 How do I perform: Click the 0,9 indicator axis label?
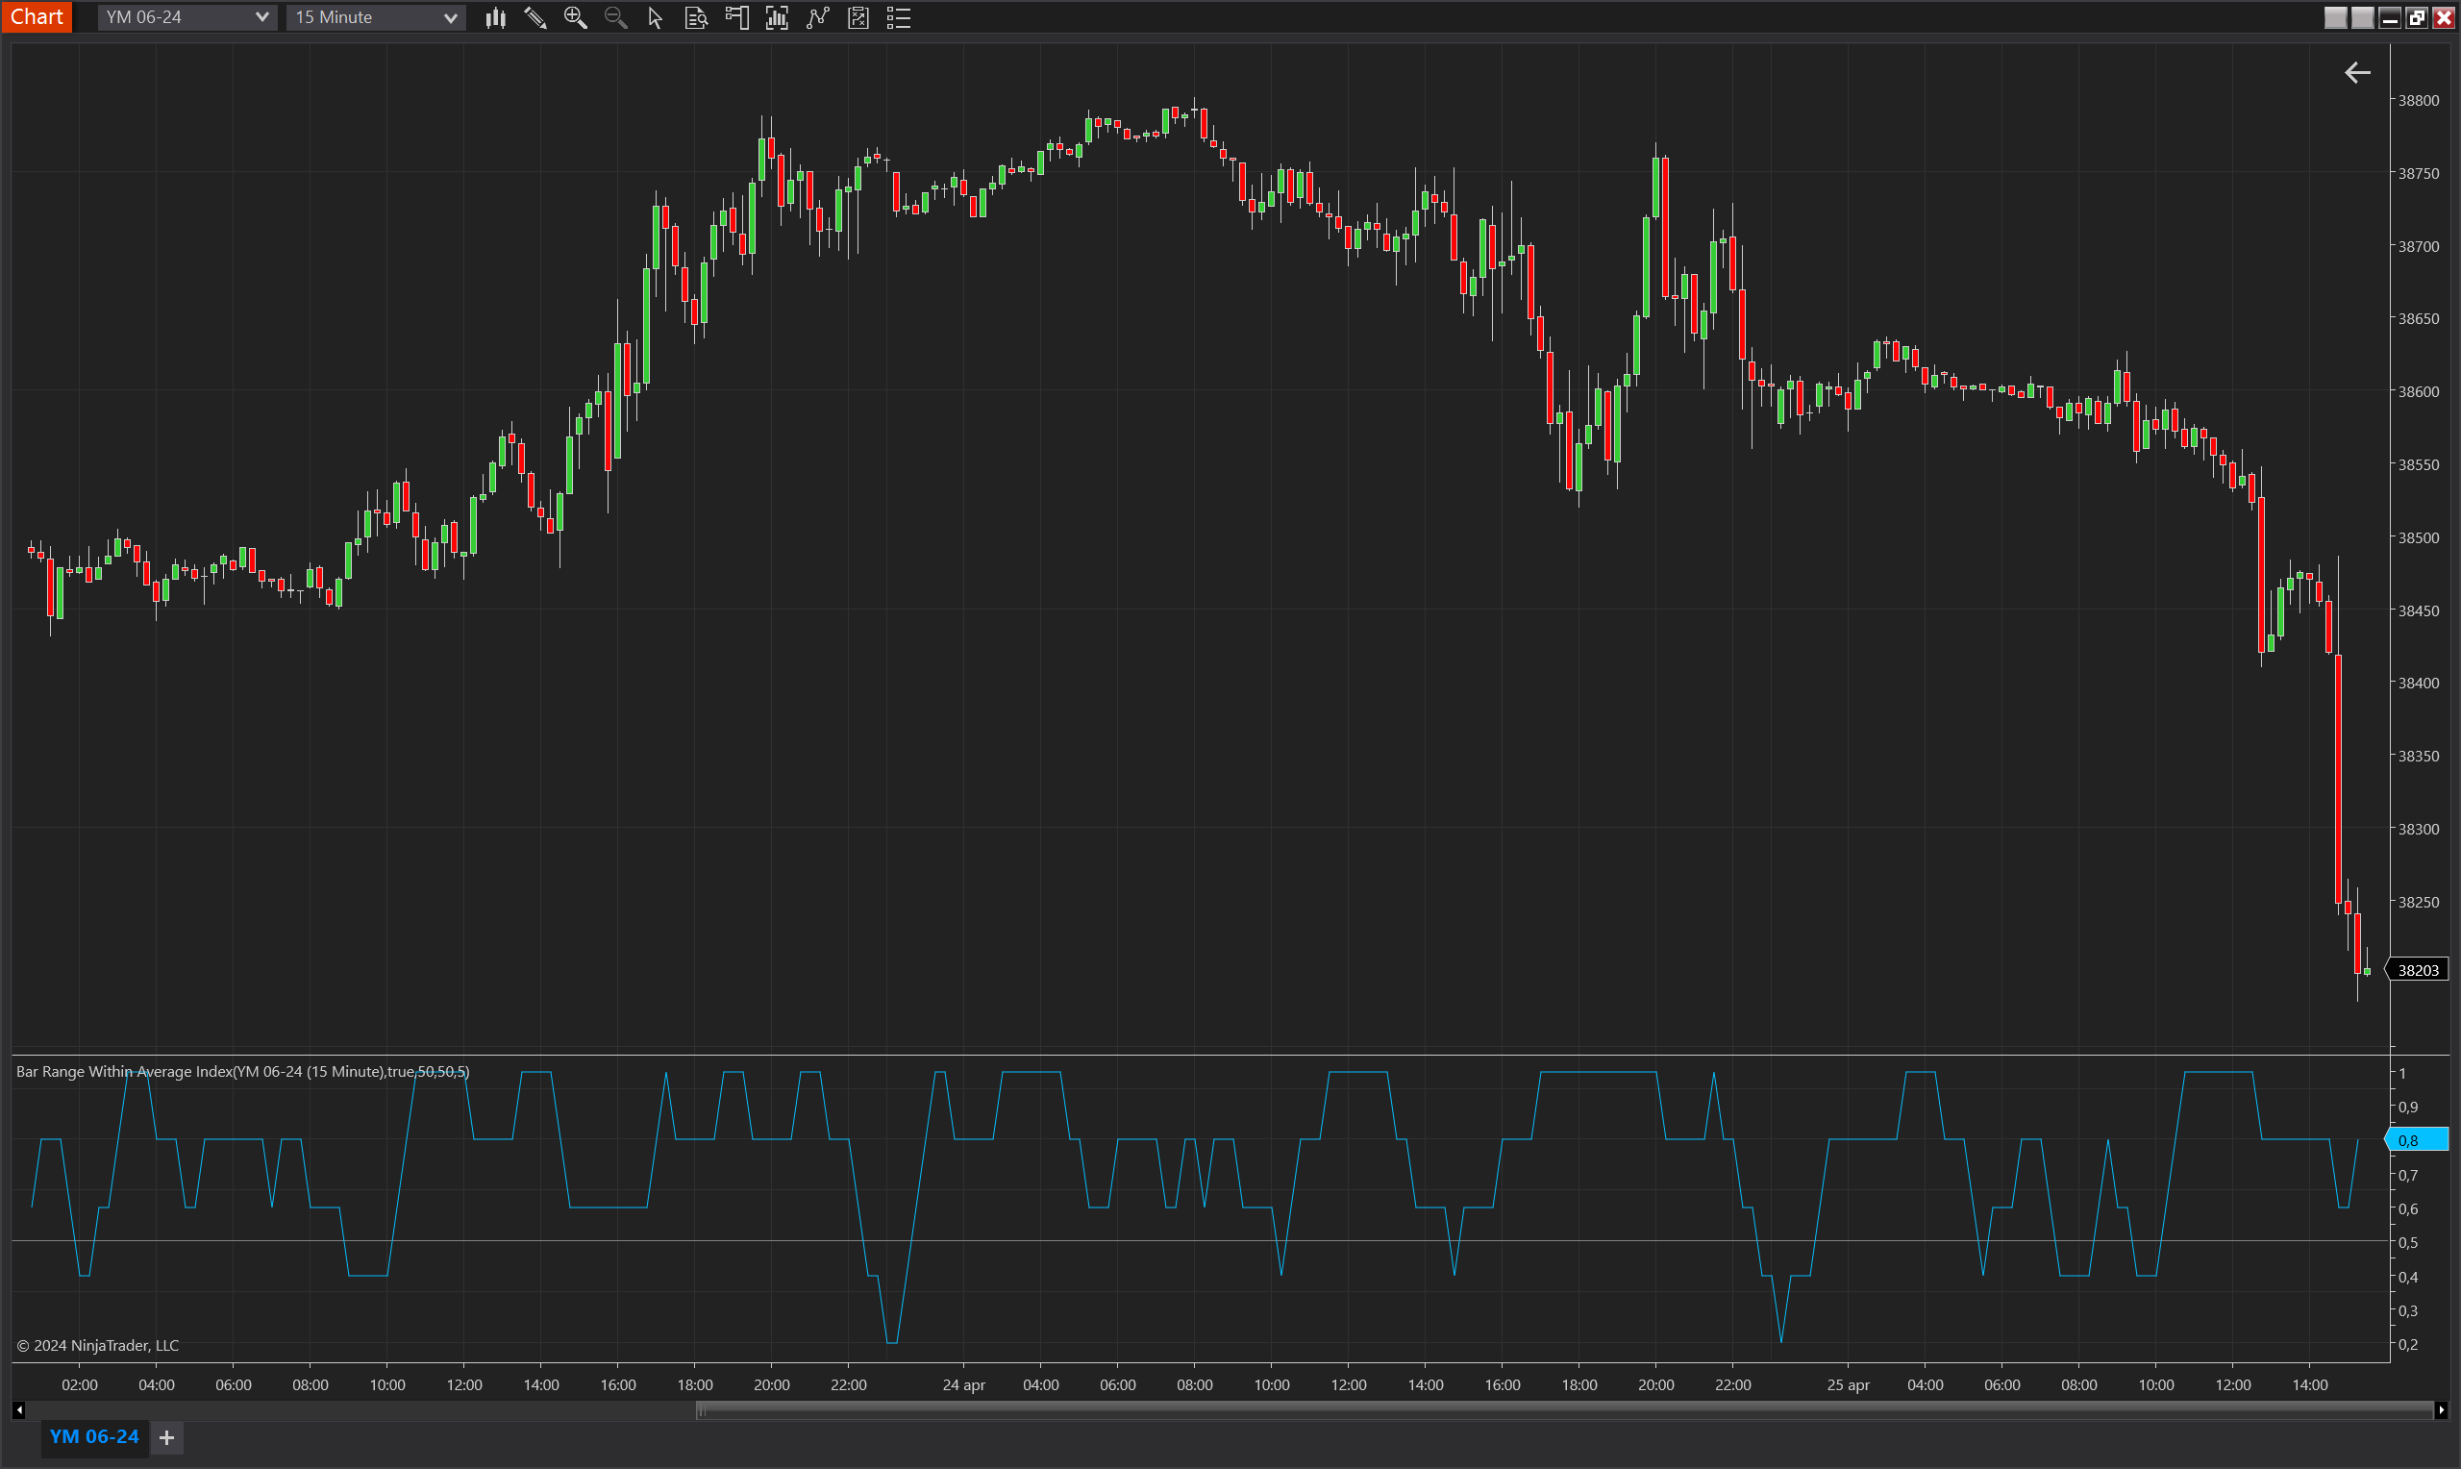2407,1107
